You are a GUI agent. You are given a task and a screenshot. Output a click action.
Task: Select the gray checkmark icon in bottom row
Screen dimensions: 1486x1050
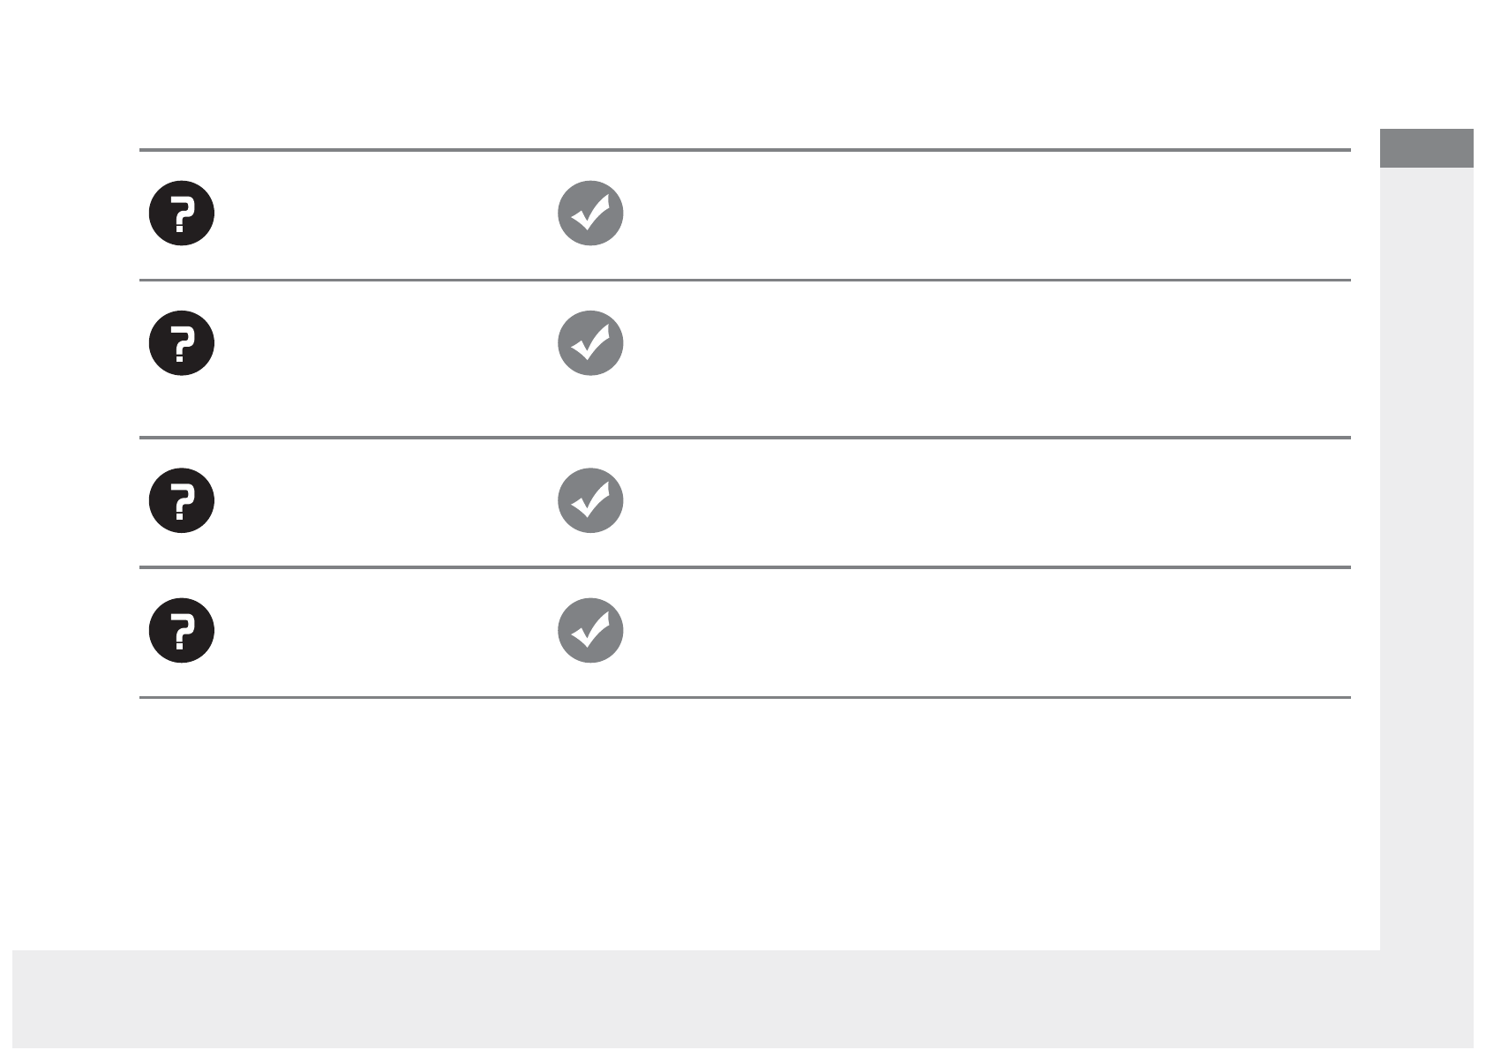click(591, 631)
